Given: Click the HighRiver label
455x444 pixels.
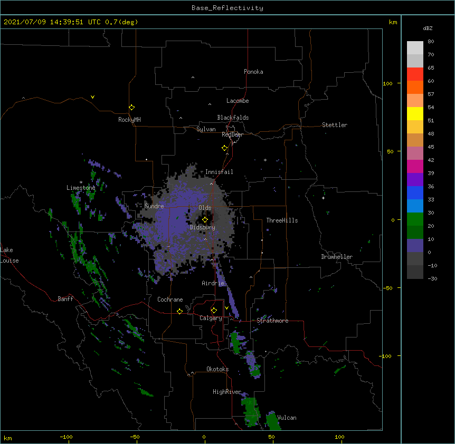Looking at the screenshot, I should pos(227,392).
